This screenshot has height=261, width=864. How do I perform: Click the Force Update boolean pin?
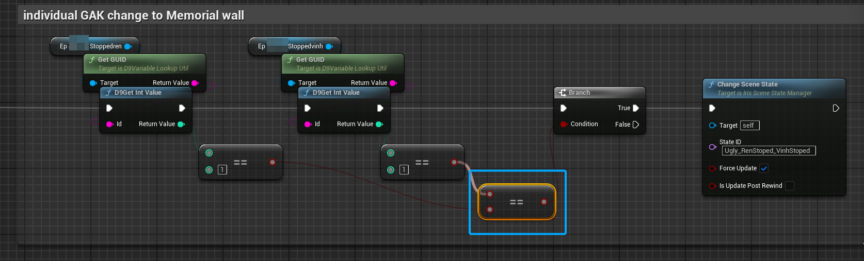tap(713, 168)
